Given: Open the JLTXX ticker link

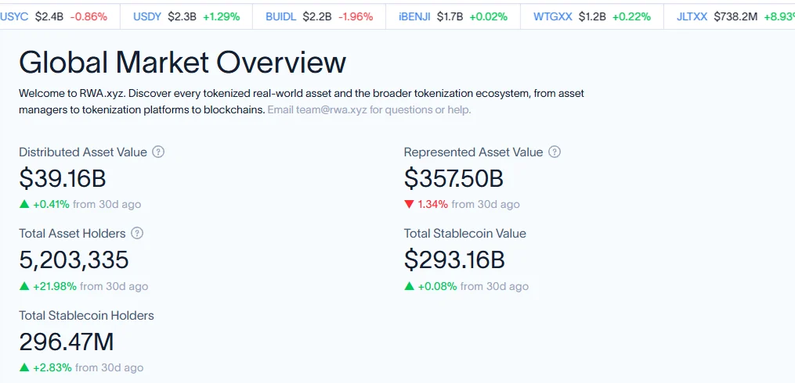Looking at the screenshot, I should click(692, 16).
